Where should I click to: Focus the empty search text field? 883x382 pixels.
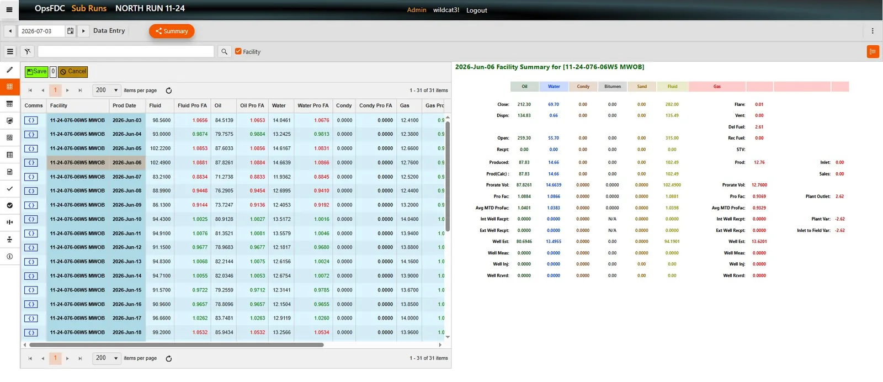point(126,51)
